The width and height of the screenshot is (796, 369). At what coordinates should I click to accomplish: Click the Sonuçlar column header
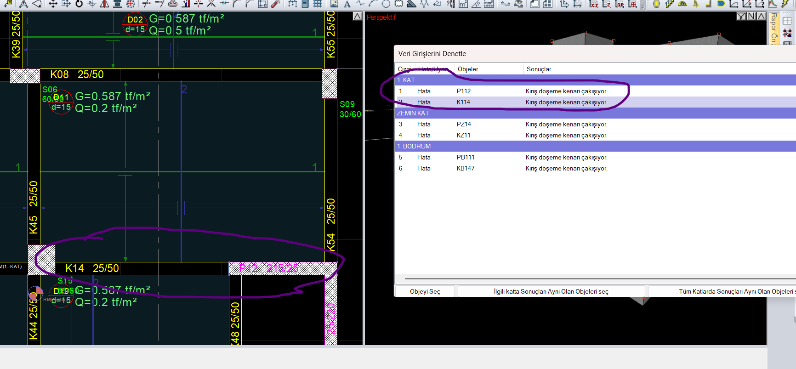click(x=539, y=69)
